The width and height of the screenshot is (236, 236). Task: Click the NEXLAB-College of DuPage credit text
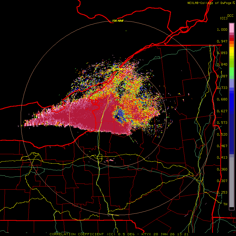point(209,3)
